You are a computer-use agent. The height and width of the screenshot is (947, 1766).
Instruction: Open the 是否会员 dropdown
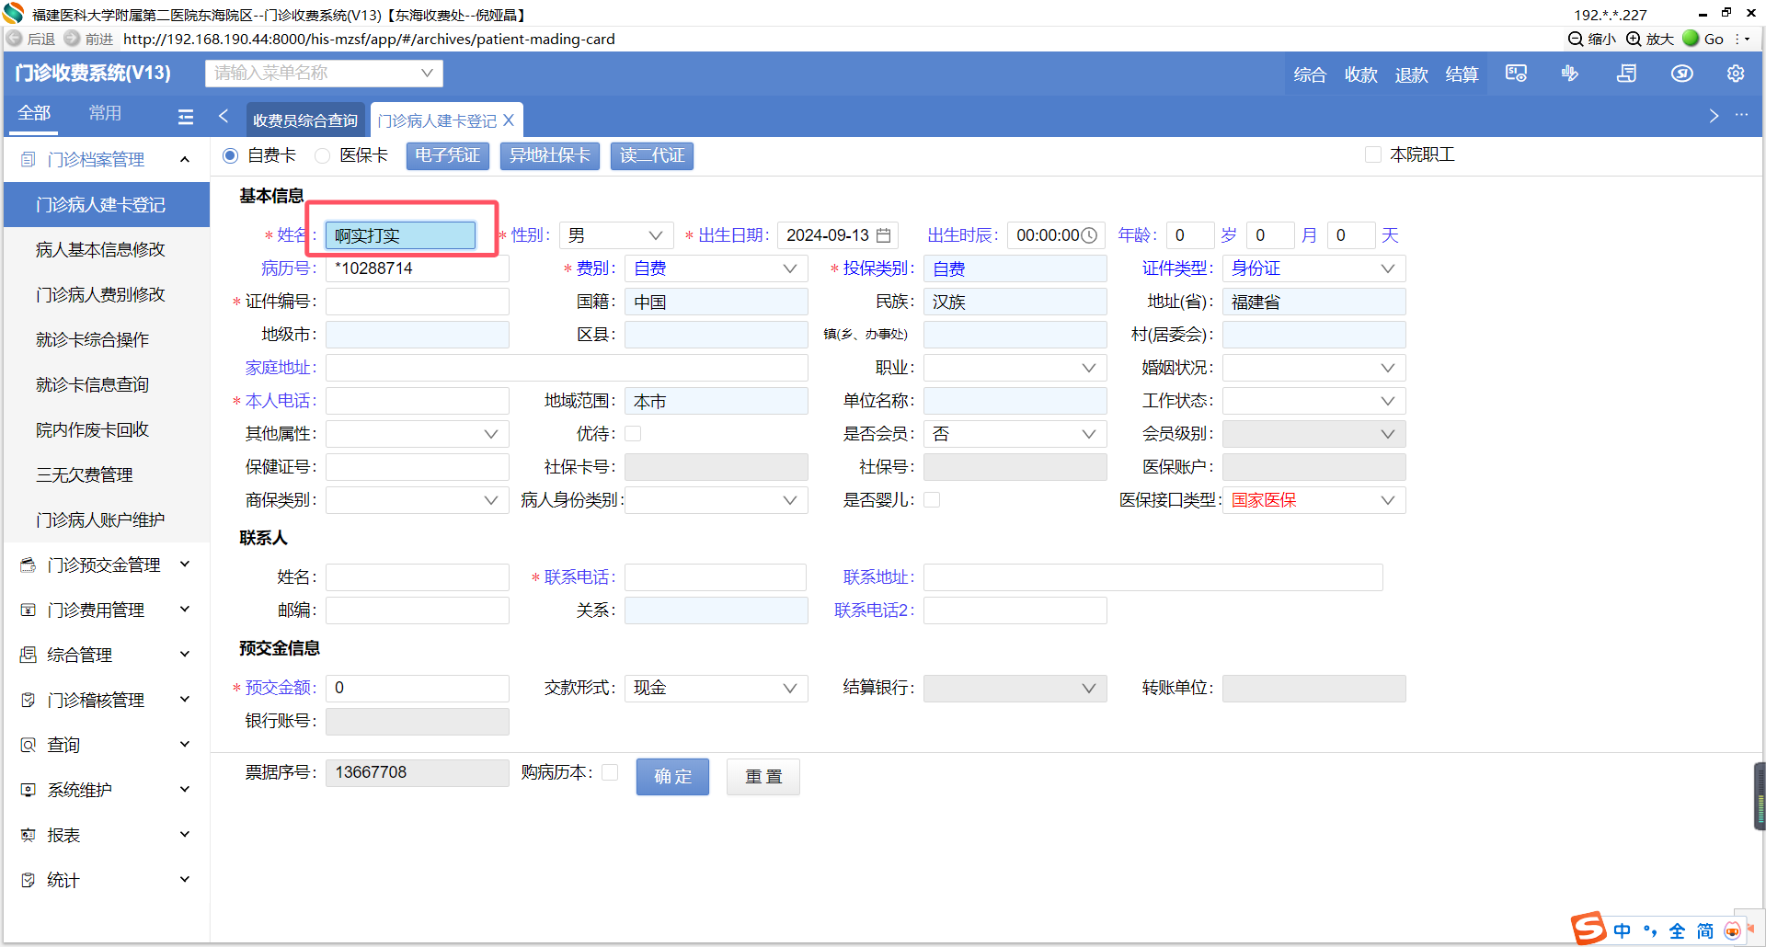[x=1015, y=434]
